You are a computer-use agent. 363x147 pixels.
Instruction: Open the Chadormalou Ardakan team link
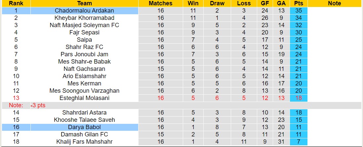(84, 11)
